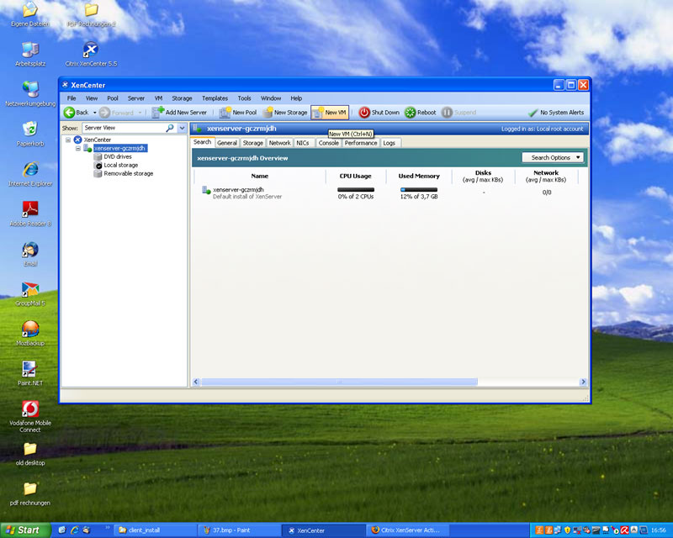
Task: Click 37.bmp - Paint taskbar button
Action: pyautogui.click(x=240, y=530)
